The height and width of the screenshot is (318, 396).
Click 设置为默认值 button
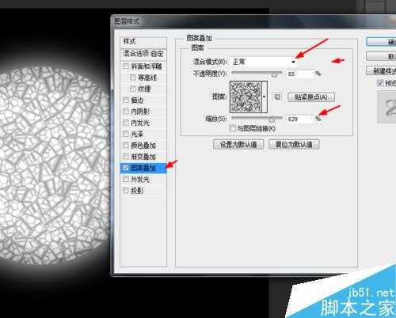tap(238, 145)
